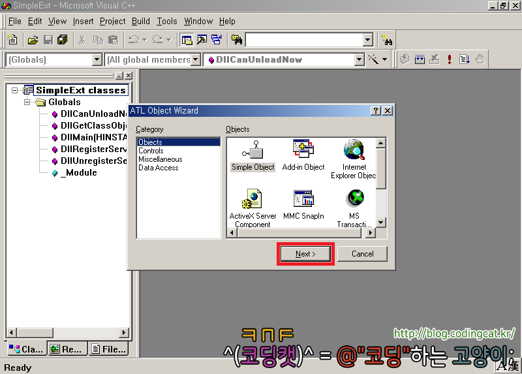Click the Save toolbar icon

tap(48, 40)
